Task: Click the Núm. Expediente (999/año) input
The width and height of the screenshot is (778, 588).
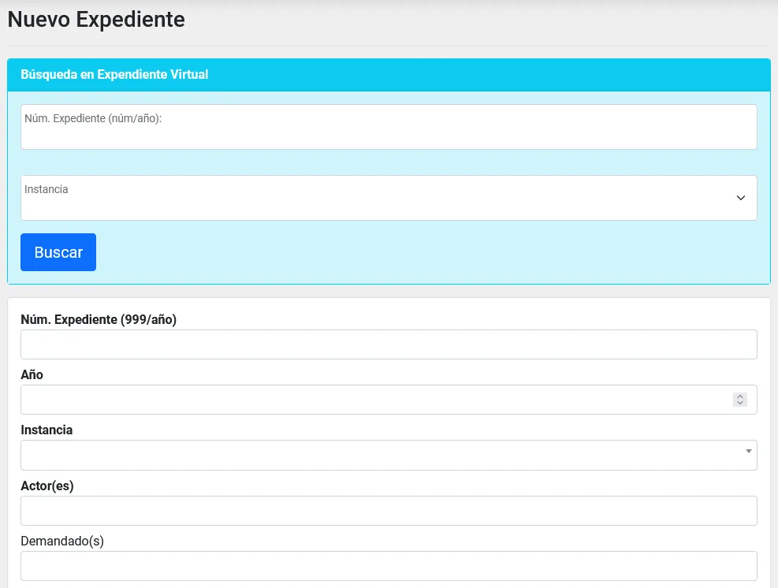Action: coord(389,344)
